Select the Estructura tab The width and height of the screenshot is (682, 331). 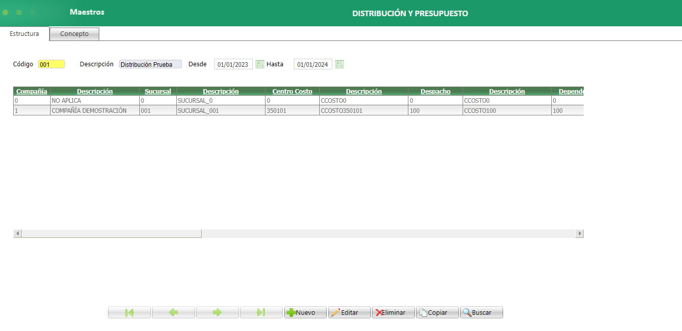coord(25,33)
